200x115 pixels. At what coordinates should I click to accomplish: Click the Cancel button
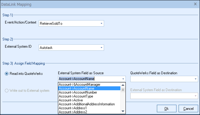(x=188, y=109)
